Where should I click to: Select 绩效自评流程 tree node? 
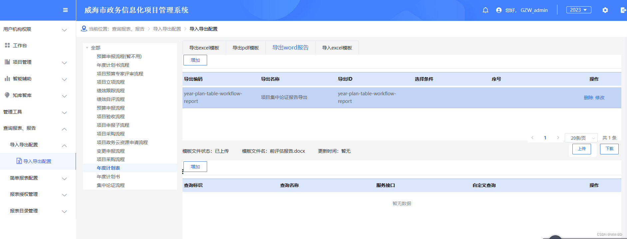point(111,99)
